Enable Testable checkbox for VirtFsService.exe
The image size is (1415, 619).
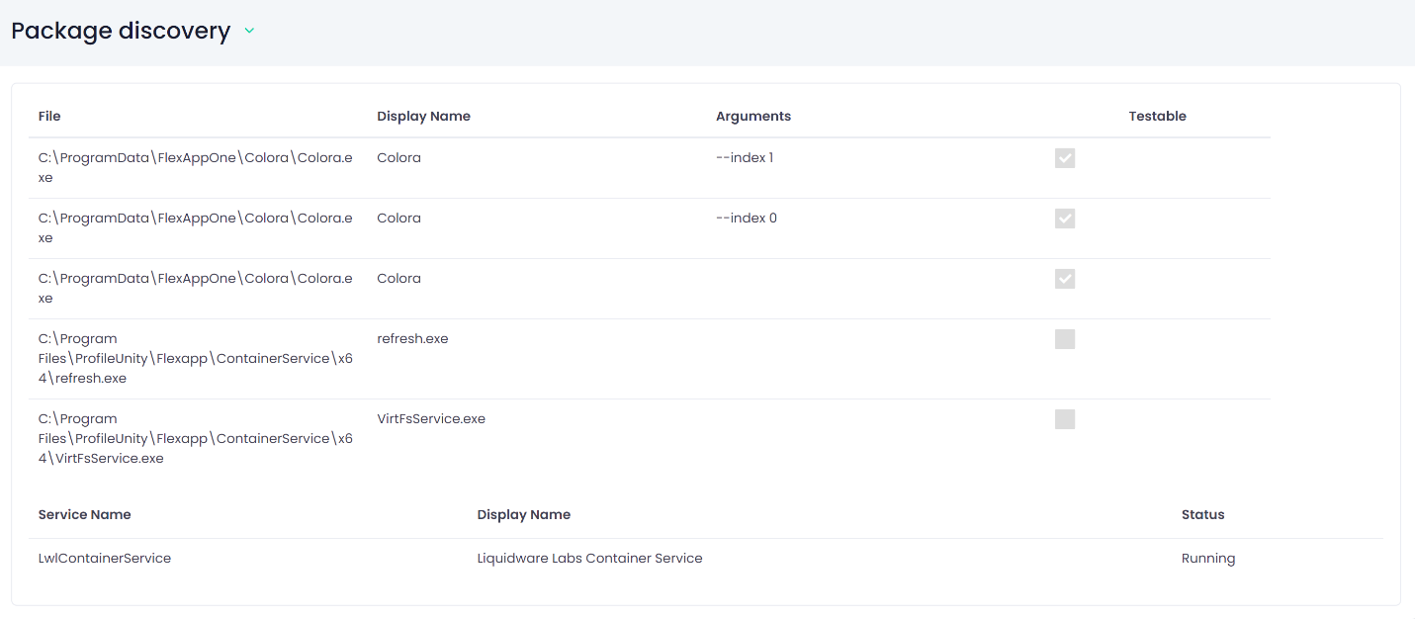pyautogui.click(x=1064, y=419)
